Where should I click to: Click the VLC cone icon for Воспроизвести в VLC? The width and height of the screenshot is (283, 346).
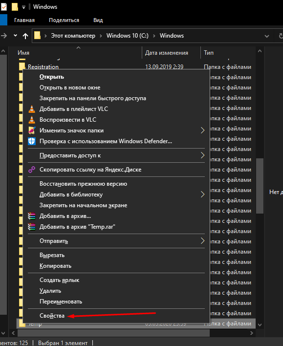point(32,120)
